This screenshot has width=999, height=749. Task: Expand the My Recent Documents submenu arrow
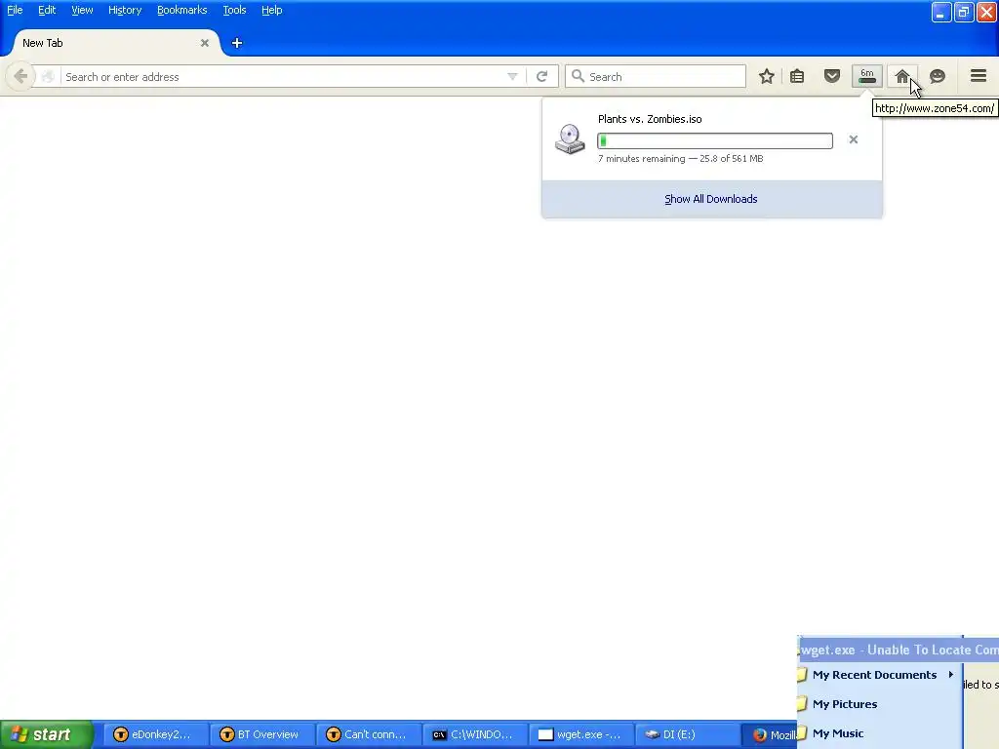[950, 675]
